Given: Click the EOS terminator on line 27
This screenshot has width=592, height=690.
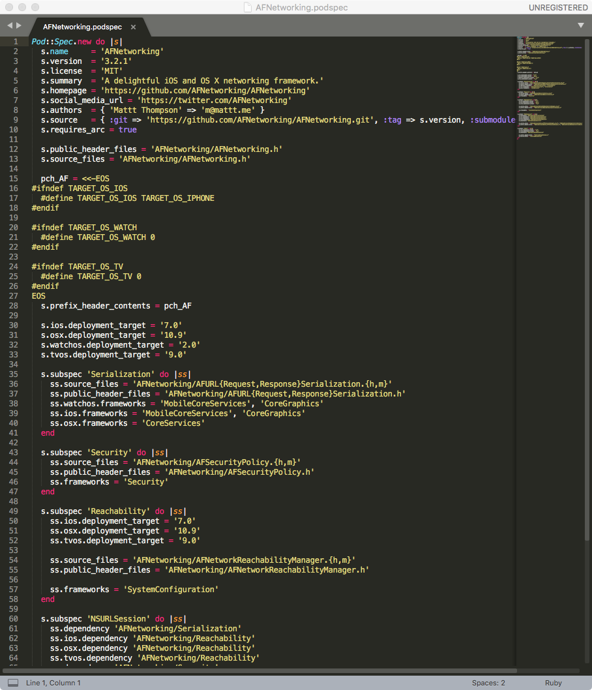Looking at the screenshot, I should coord(38,296).
